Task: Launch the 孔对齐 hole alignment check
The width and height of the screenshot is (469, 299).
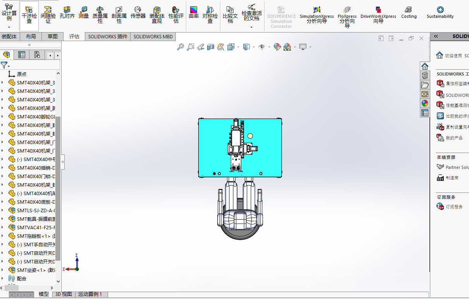Action: pyautogui.click(x=67, y=13)
